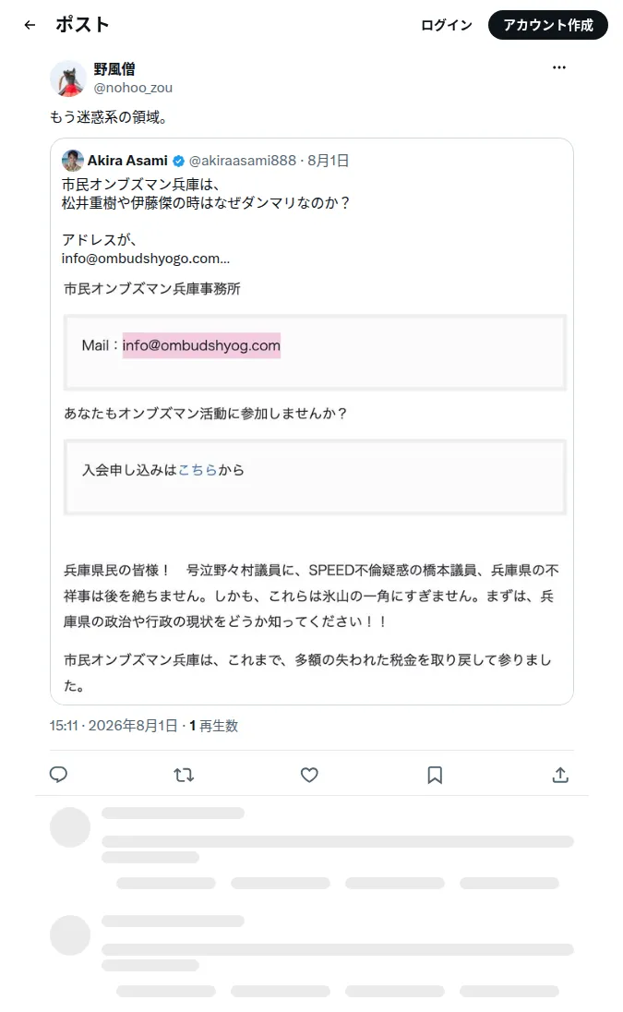Screen dimensions: 623x1012
Task: Click the blue verified badge beside Akira Asami
Action: pyautogui.click(x=179, y=161)
